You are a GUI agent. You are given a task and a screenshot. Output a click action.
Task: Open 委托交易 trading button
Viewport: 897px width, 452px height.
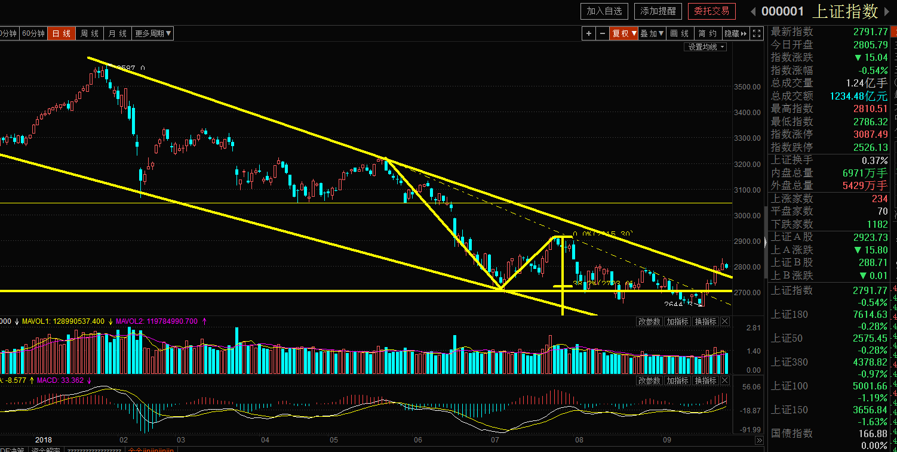coord(712,11)
